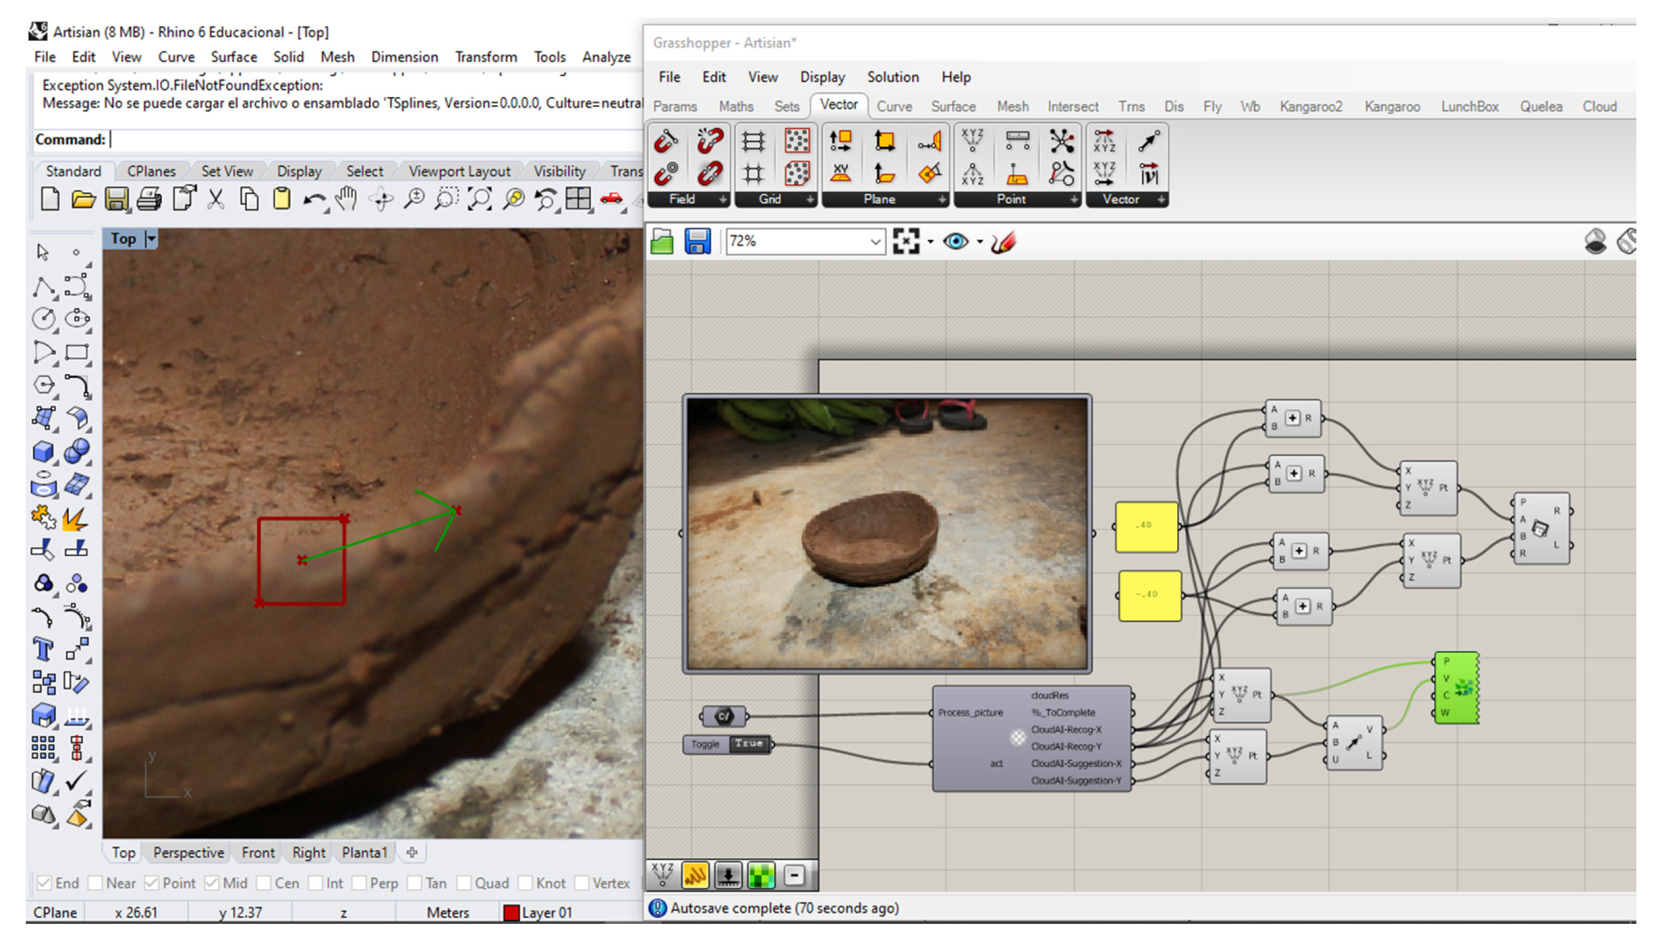Switch to the Kangaroo2 ribbon tab
The height and width of the screenshot is (939, 1654).
pyautogui.click(x=1310, y=106)
